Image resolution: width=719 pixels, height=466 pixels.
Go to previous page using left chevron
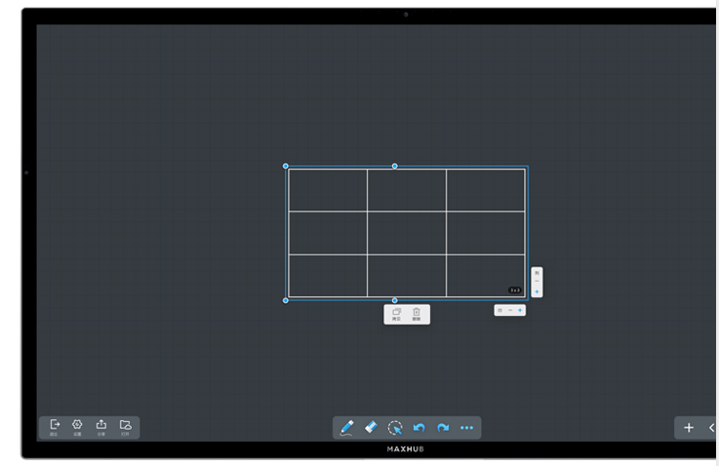(711, 427)
